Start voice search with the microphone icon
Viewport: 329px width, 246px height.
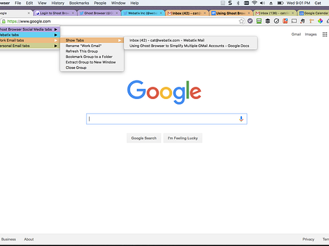241,119
